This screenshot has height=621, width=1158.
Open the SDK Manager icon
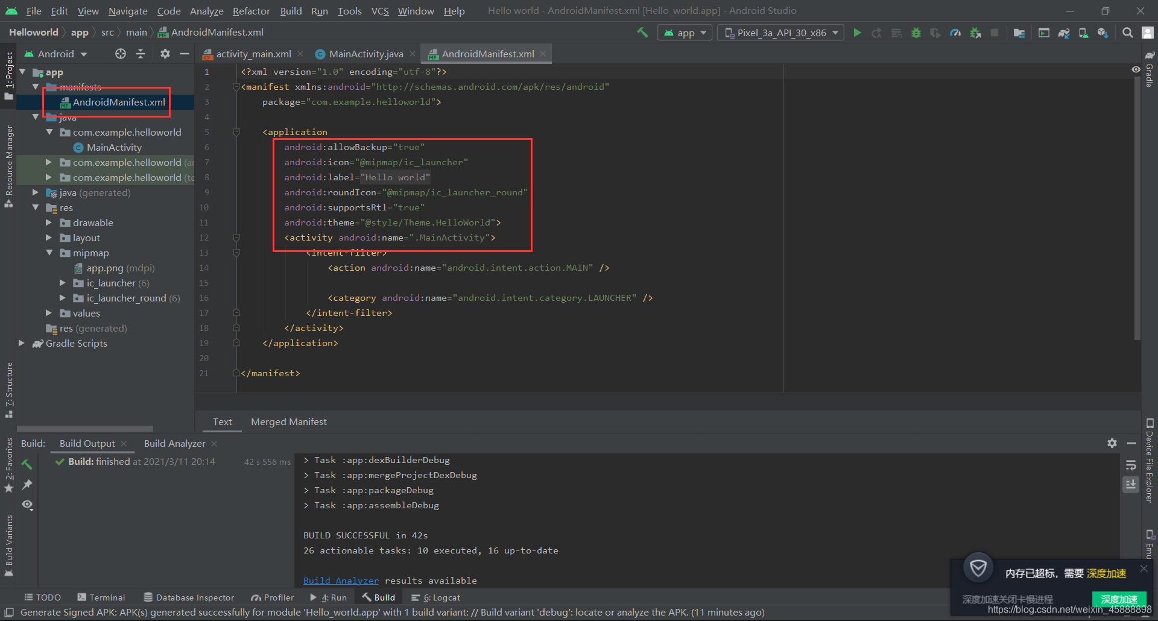coord(1103,33)
